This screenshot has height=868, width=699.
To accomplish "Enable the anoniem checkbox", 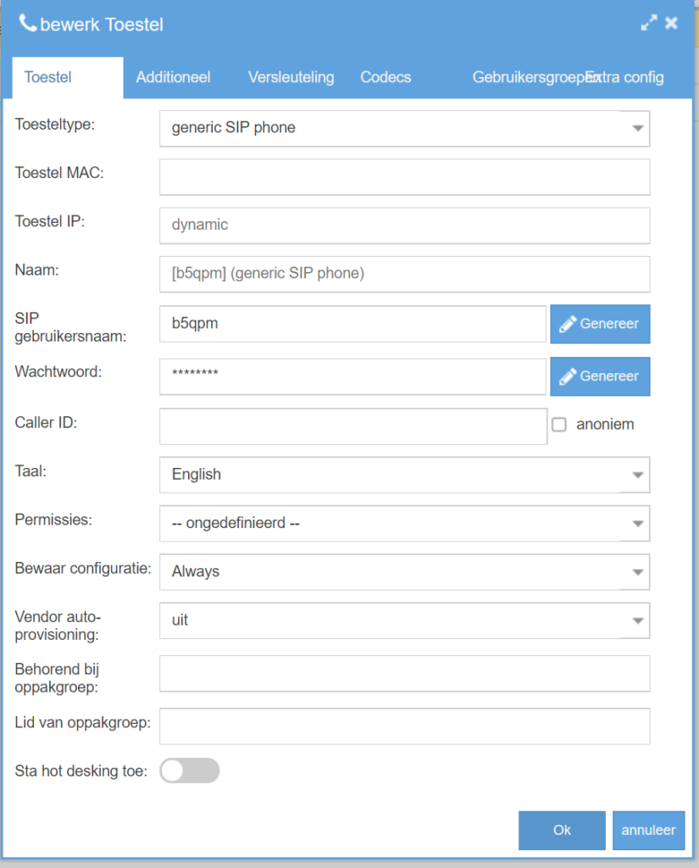I will tap(559, 425).
